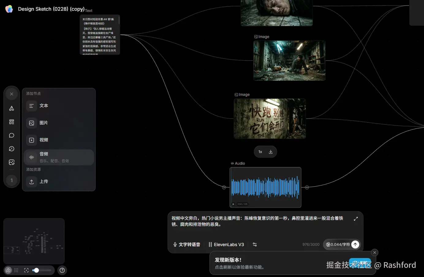Choose 上传 to upload a resource
The image size is (424, 277).
tap(59, 182)
